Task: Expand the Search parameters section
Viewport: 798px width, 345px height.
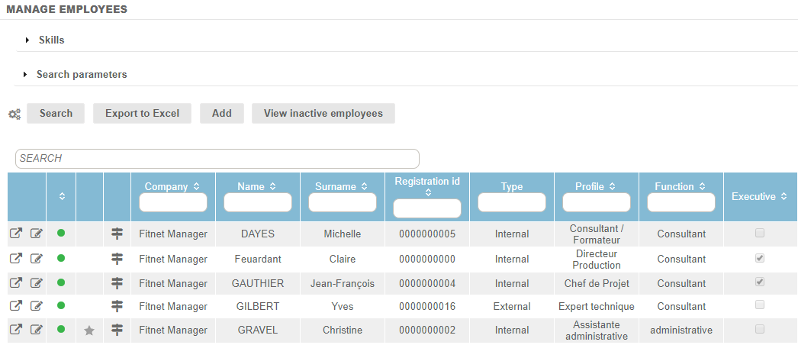Action: click(x=81, y=75)
